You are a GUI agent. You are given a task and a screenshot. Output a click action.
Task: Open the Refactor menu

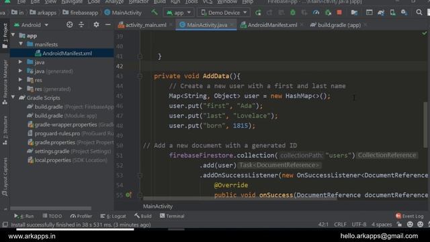138,2
